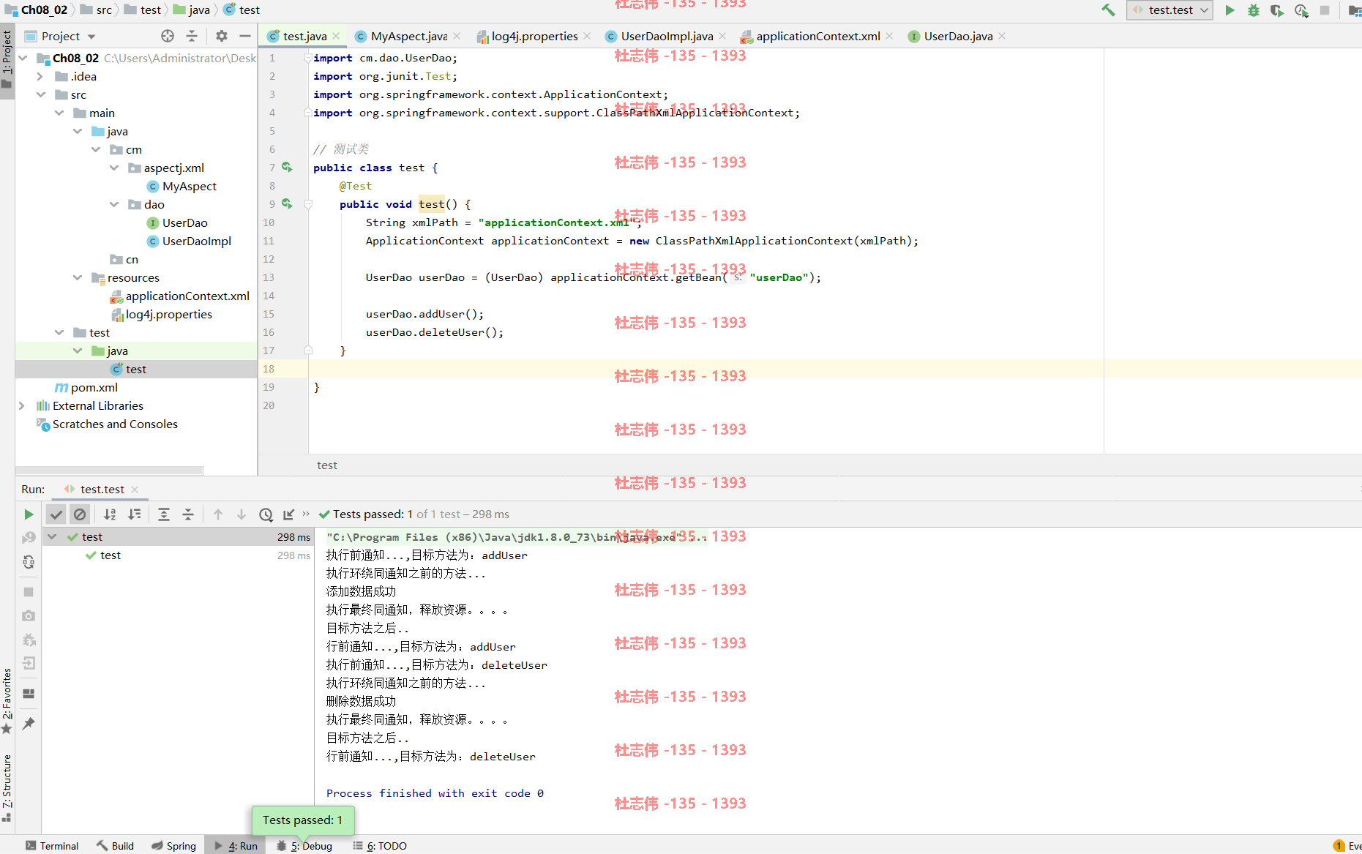This screenshot has width=1362, height=854.
Task: Sort tests by duration
Action: (x=135, y=514)
